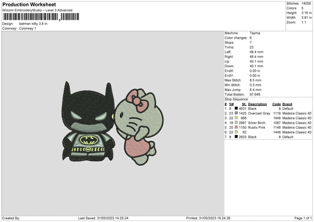314x222 pixels.
Task: Click the 'Code' column header
Action: (x=276, y=104)
